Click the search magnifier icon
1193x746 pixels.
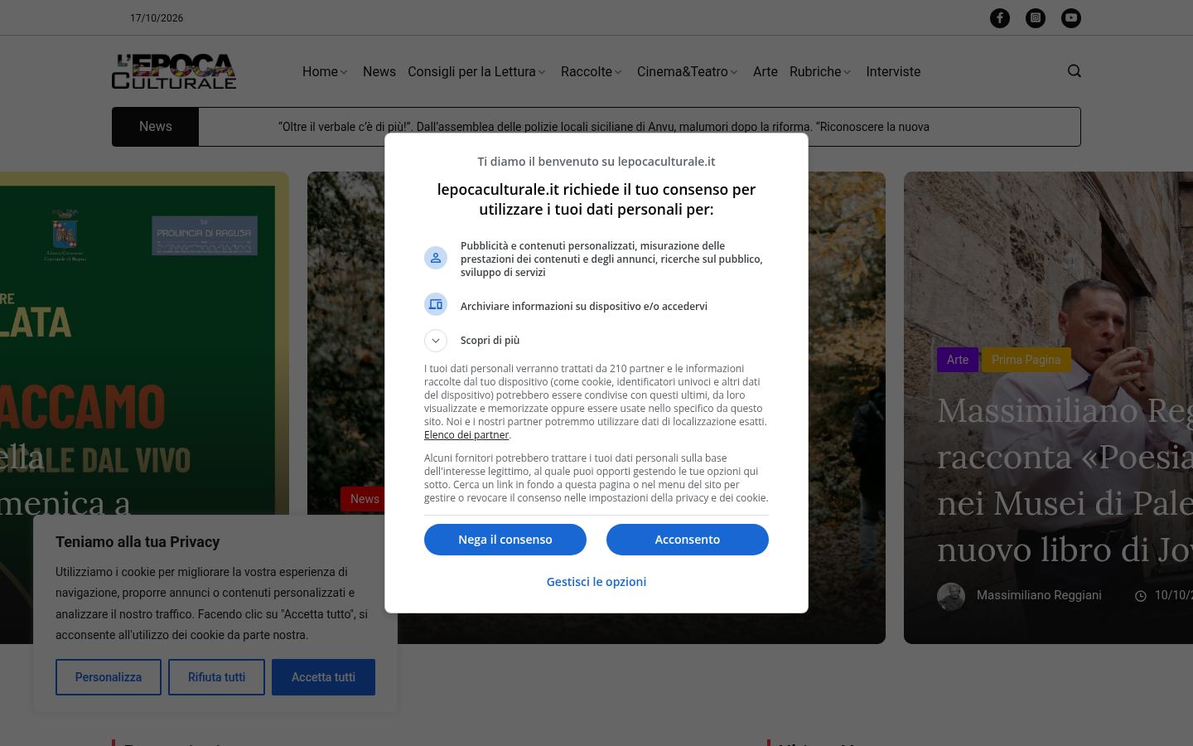(x=1075, y=71)
